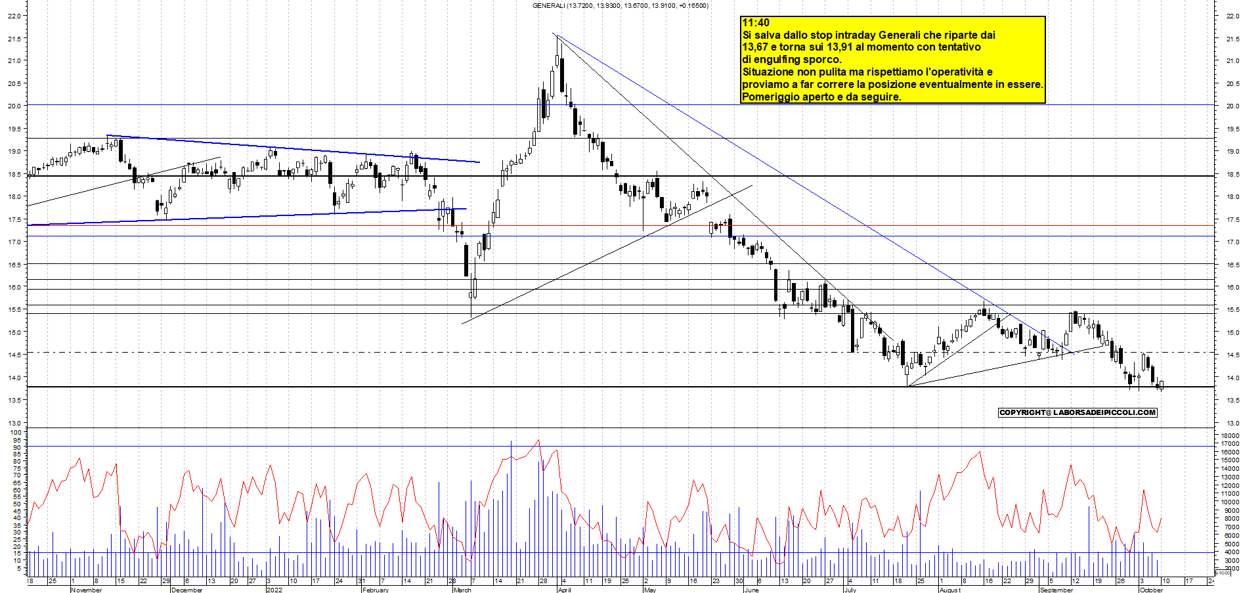Screen dimensions: 1241x593
Task: Click the 'April' month label on time axis
Action: (x=564, y=590)
